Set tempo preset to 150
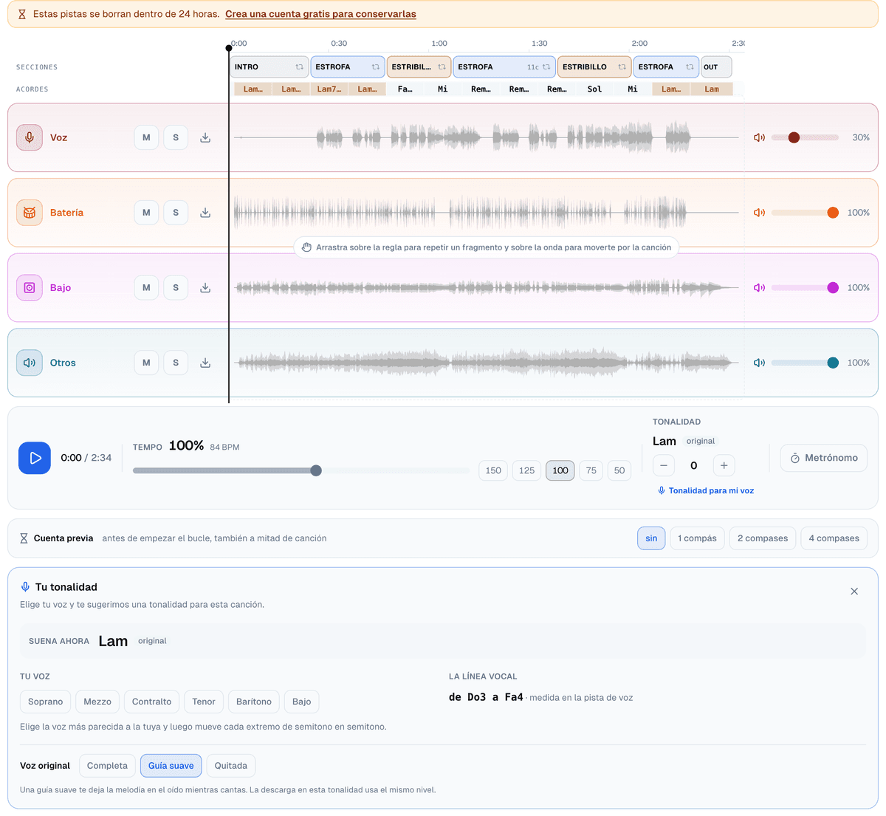The width and height of the screenshot is (886, 816). point(493,470)
